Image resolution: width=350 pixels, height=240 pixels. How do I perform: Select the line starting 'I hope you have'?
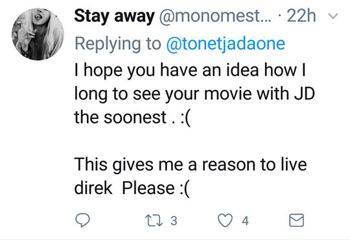click(x=190, y=71)
